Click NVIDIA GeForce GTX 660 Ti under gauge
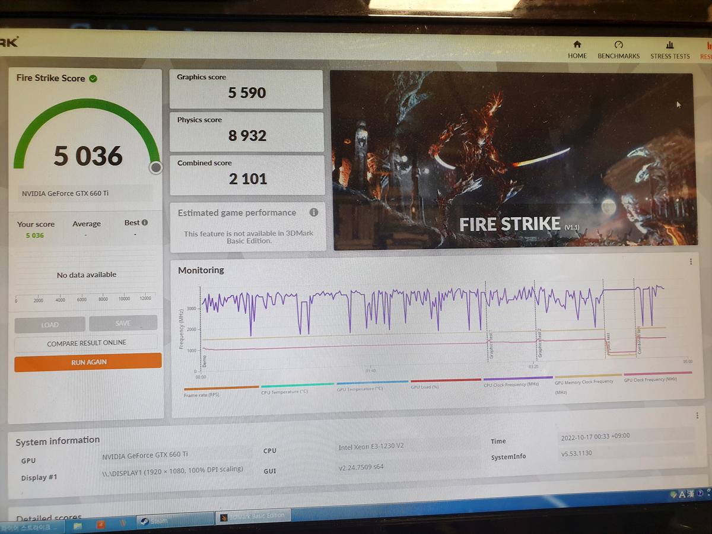The height and width of the screenshot is (534, 712). pos(65,193)
